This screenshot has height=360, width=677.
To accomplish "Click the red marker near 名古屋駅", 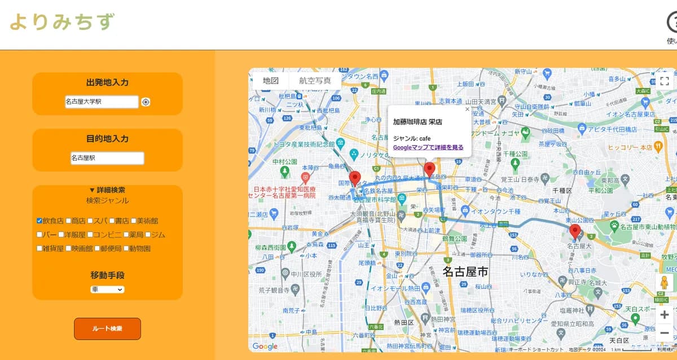I will pyautogui.click(x=355, y=178).
